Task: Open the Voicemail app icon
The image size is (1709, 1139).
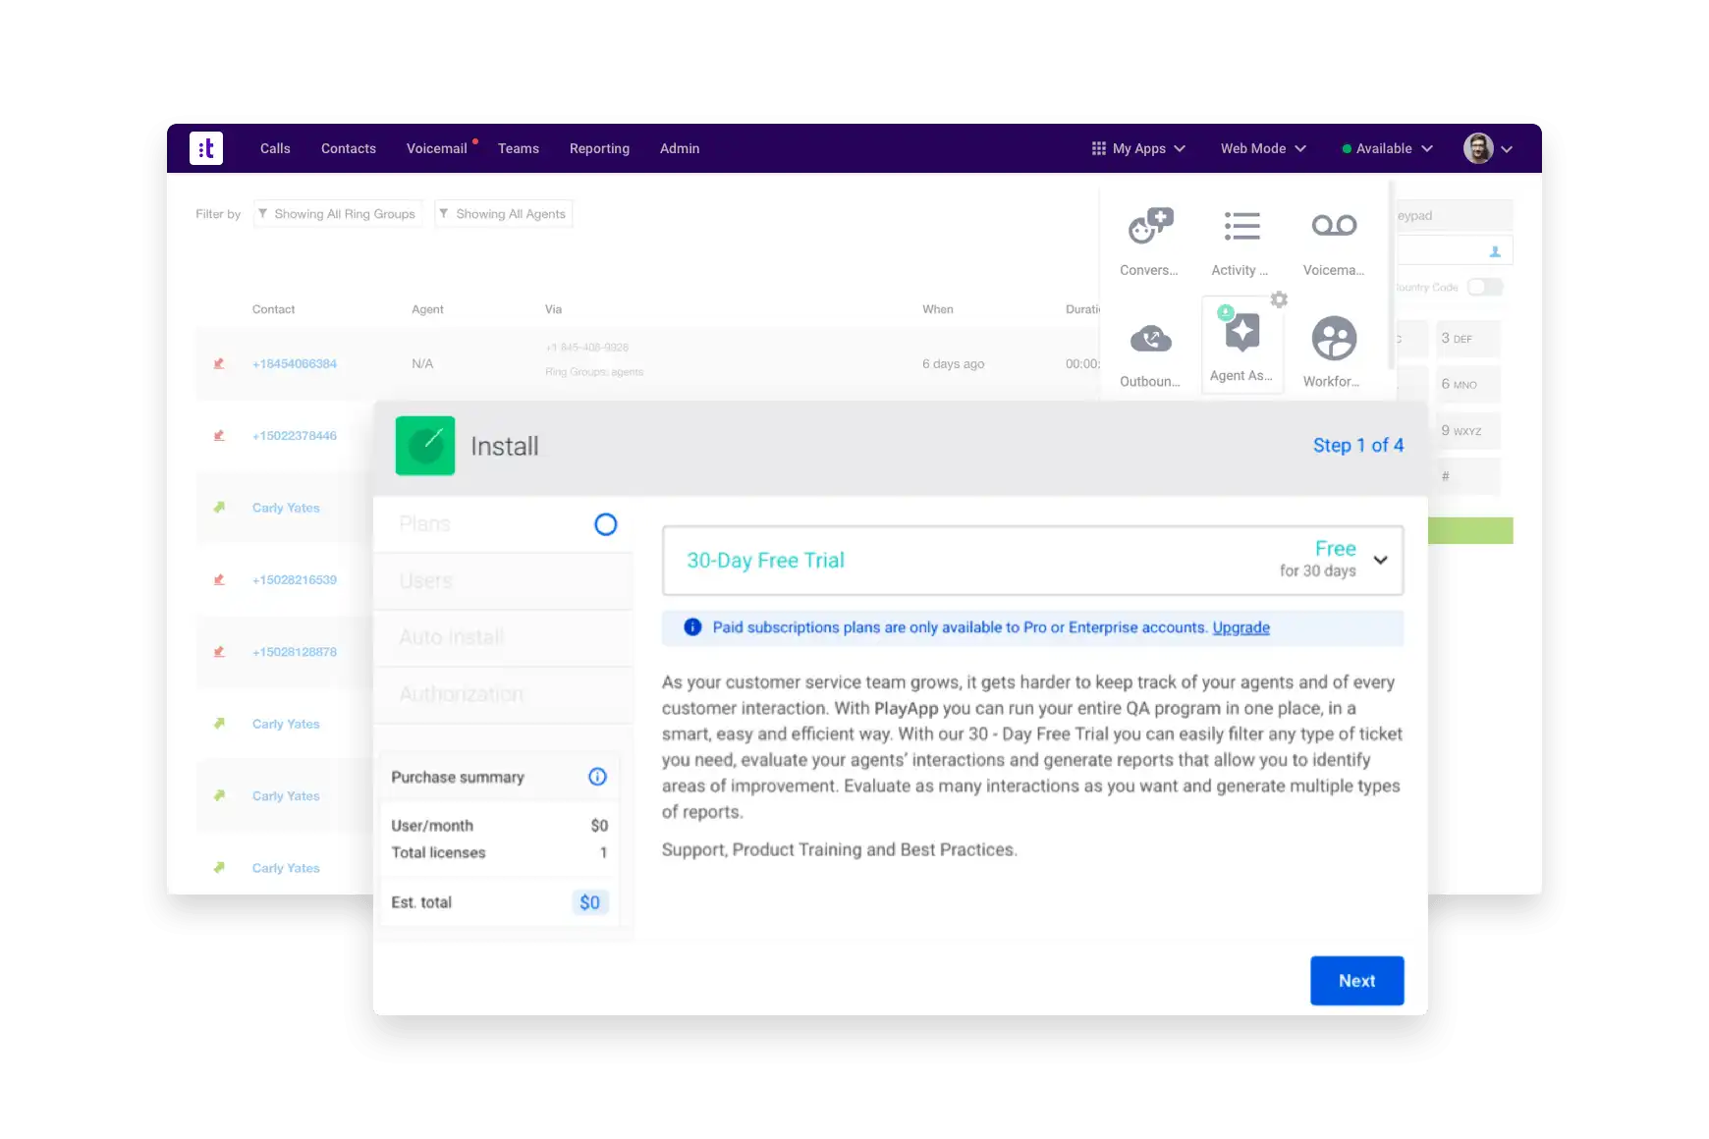Action: [x=1333, y=228]
